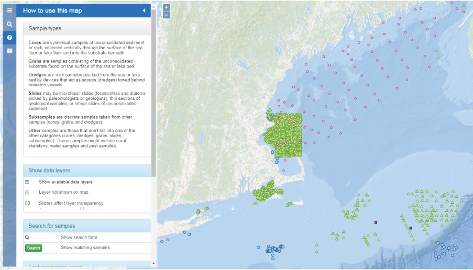This screenshot has width=473, height=270.
Task: Open the data table grid icon
Action: click(9, 51)
